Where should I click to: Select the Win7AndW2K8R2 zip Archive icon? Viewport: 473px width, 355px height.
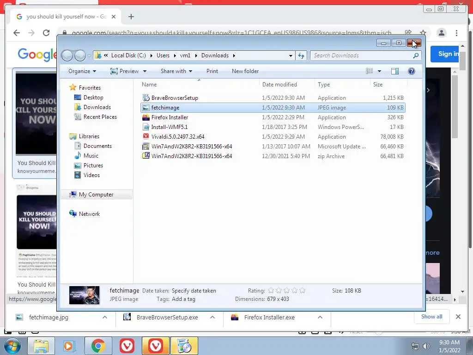pyautogui.click(x=146, y=156)
